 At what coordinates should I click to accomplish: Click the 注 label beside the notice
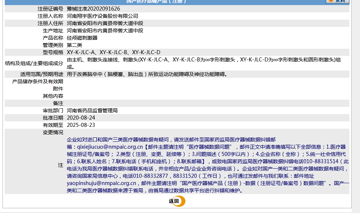(61, 165)
